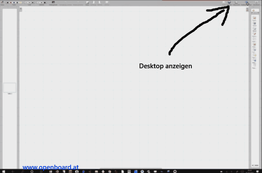Viewport: 262px width, 173px height.
Task: Open the www.openboard.at link
Action: [x=51, y=167]
